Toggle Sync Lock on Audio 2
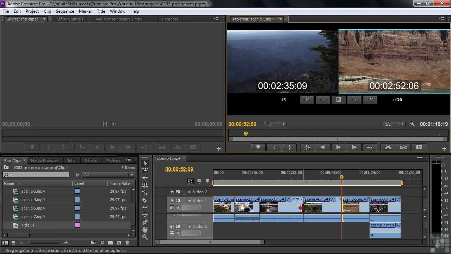This screenshot has height=254, width=451. [x=178, y=226]
